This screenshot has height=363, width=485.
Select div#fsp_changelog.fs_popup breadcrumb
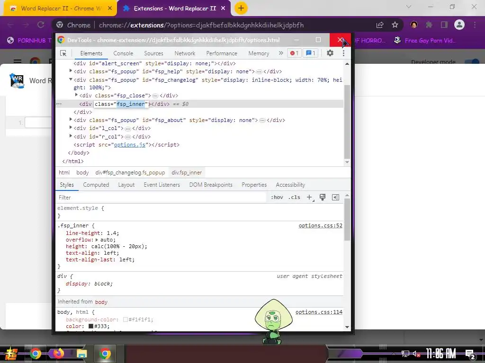pos(130,173)
